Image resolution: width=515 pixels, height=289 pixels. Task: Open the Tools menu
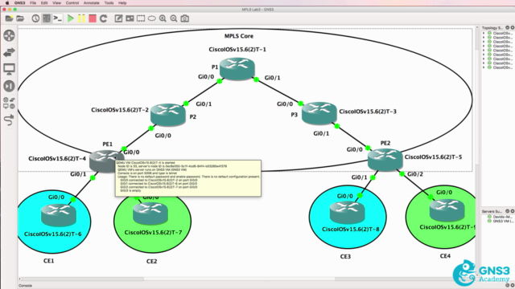pos(109,3)
